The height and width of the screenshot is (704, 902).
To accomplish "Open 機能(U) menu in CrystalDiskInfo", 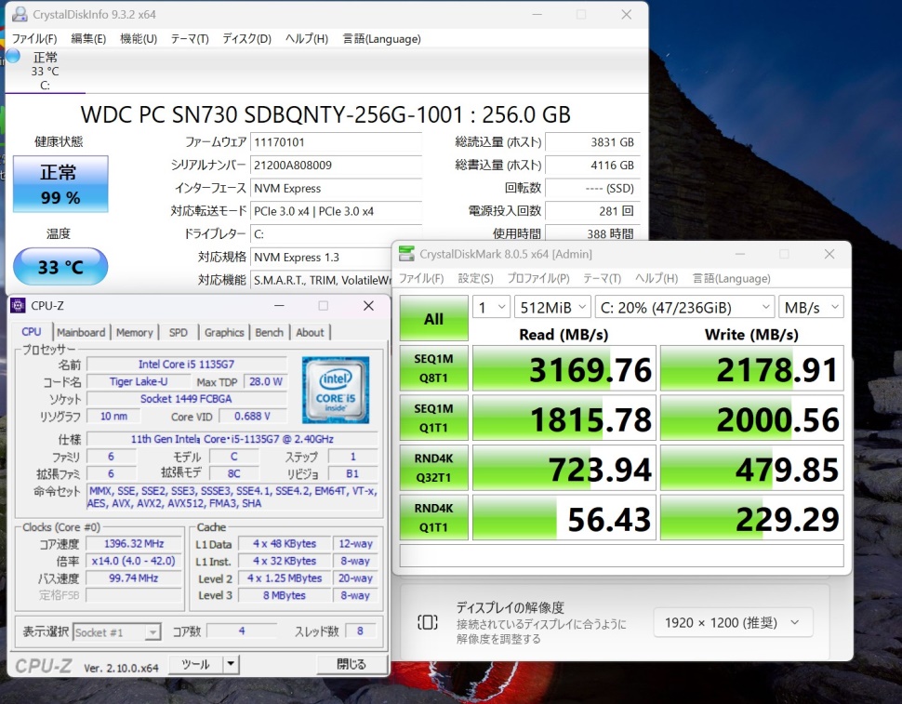I will (138, 38).
